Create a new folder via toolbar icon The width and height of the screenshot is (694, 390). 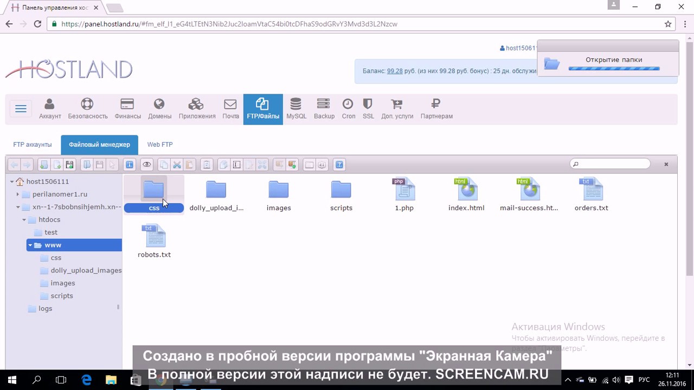(x=44, y=165)
